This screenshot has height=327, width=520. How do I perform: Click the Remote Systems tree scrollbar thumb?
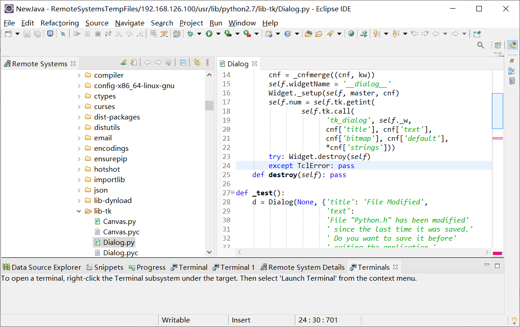209,105
